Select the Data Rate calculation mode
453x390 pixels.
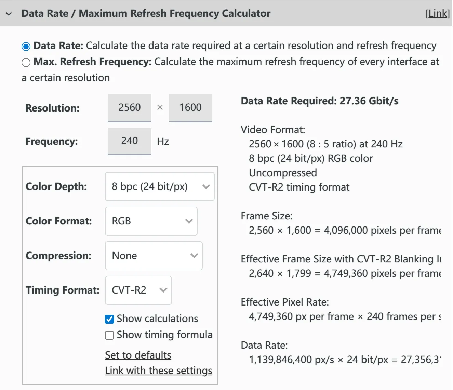tap(26, 46)
